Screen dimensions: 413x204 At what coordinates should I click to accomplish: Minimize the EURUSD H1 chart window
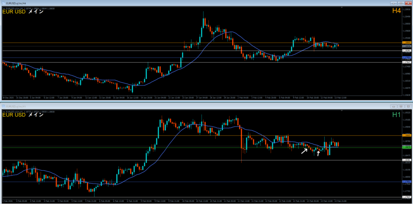(x=394, y=106)
